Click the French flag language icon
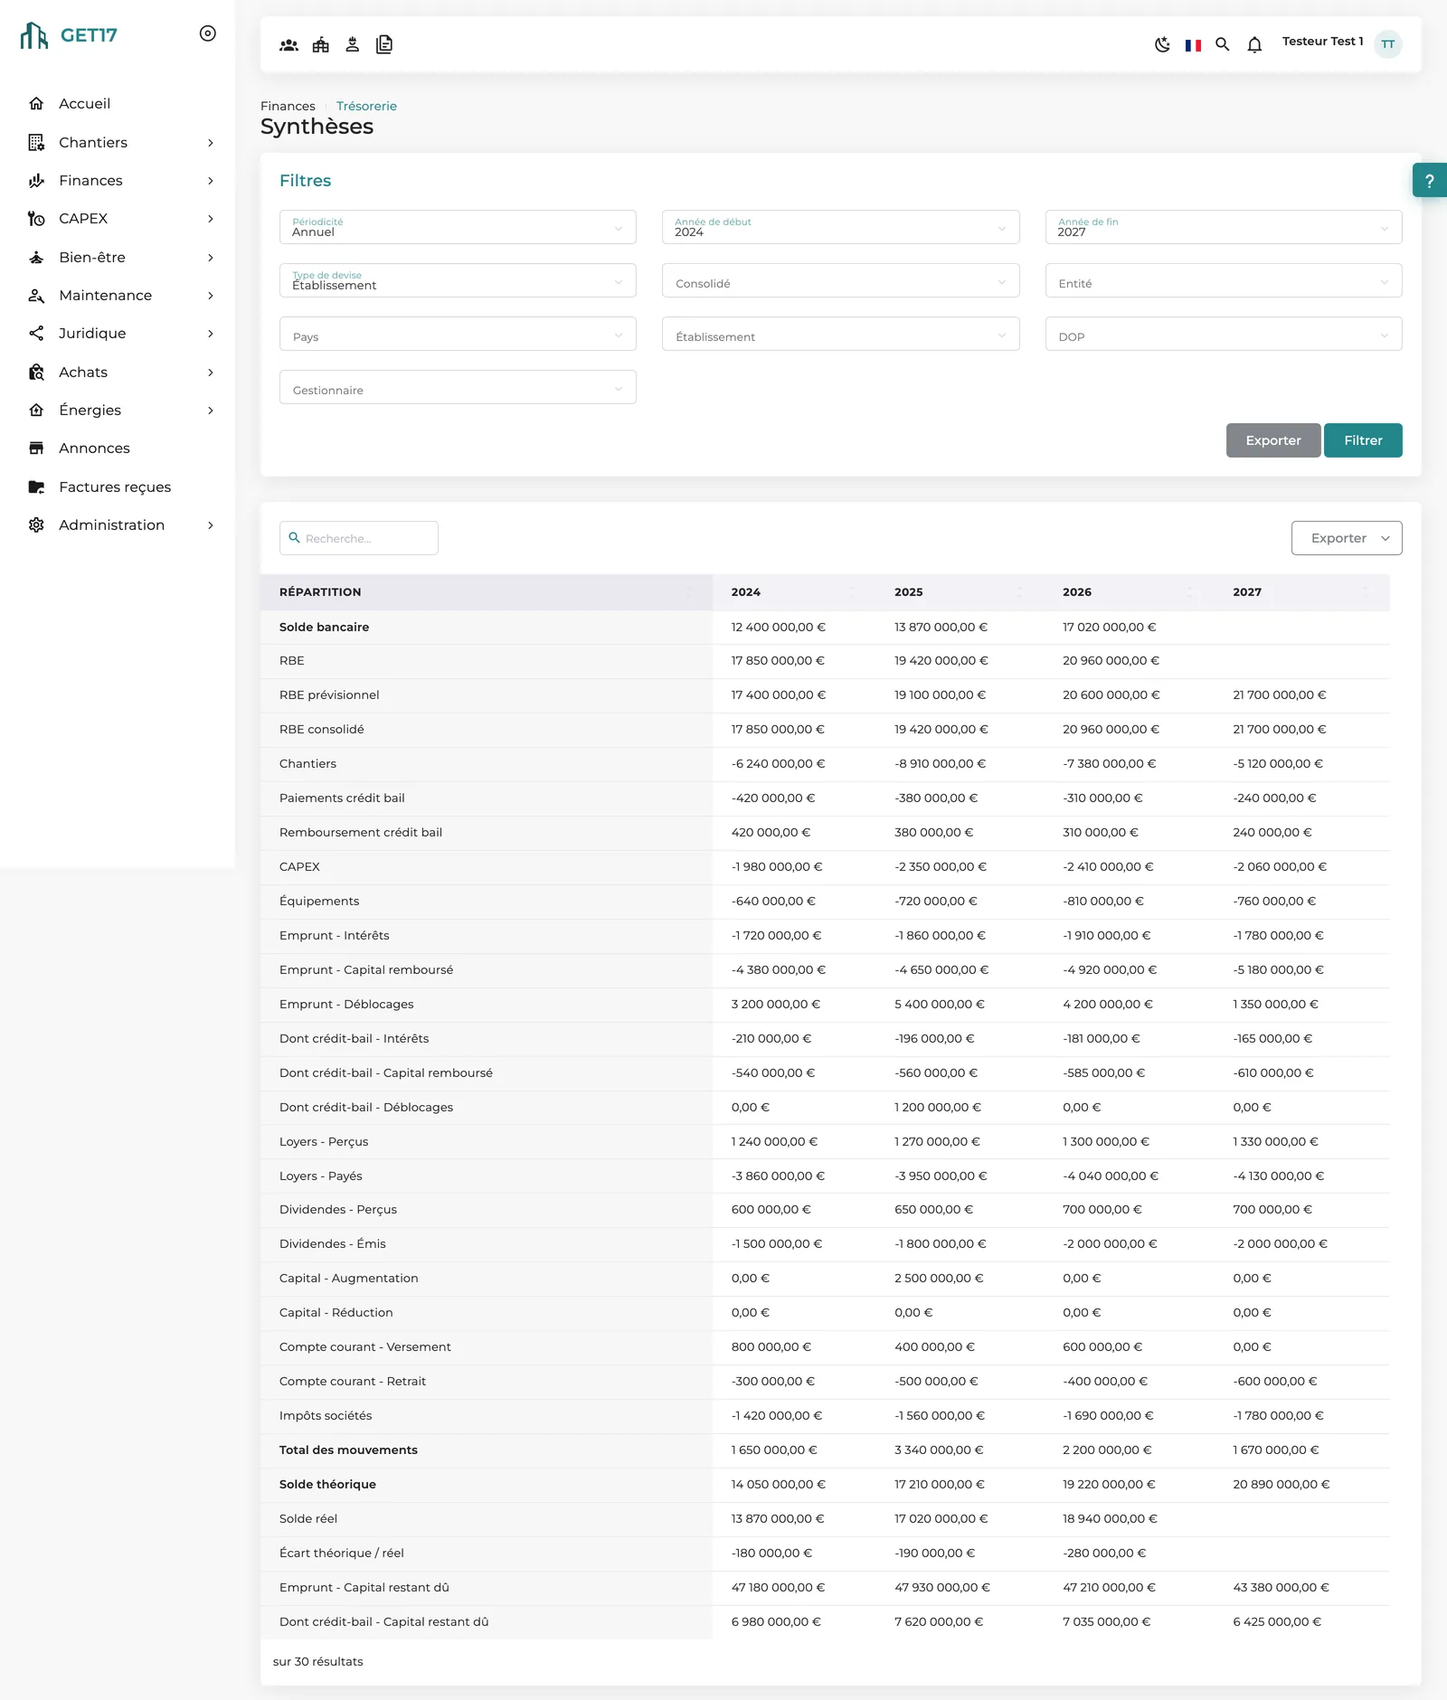The height and width of the screenshot is (1700, 1447). point(1193,45)
